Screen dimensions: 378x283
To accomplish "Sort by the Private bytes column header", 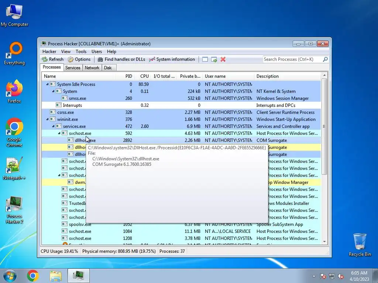I will pyautogui.click(x=190, y=76).
